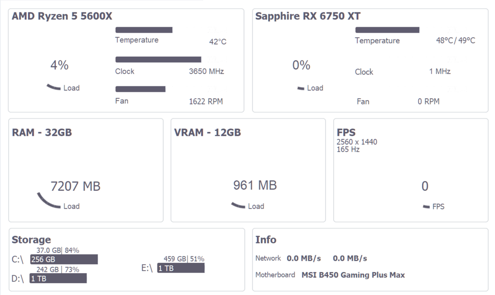Click the GPU temperature bar
The image size is (495, 295).
(x=387, y=30)
